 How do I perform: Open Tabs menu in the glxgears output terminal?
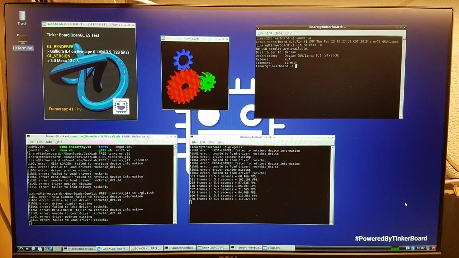click(211, 142)
